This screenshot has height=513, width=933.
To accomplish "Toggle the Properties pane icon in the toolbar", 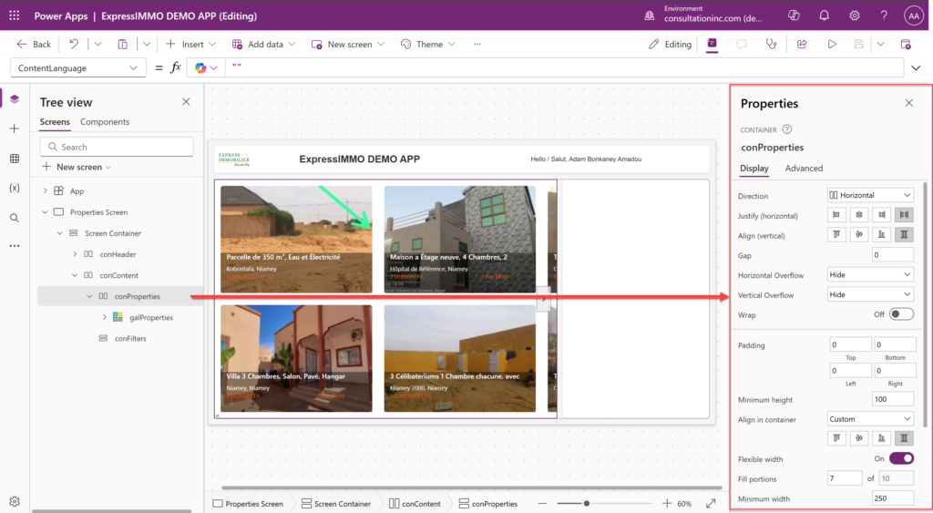I will pyautogui.click(x=712, y=44).
